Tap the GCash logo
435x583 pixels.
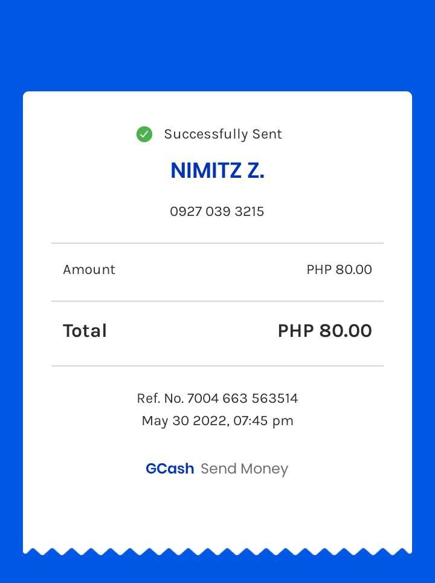[x=170, y=469]
